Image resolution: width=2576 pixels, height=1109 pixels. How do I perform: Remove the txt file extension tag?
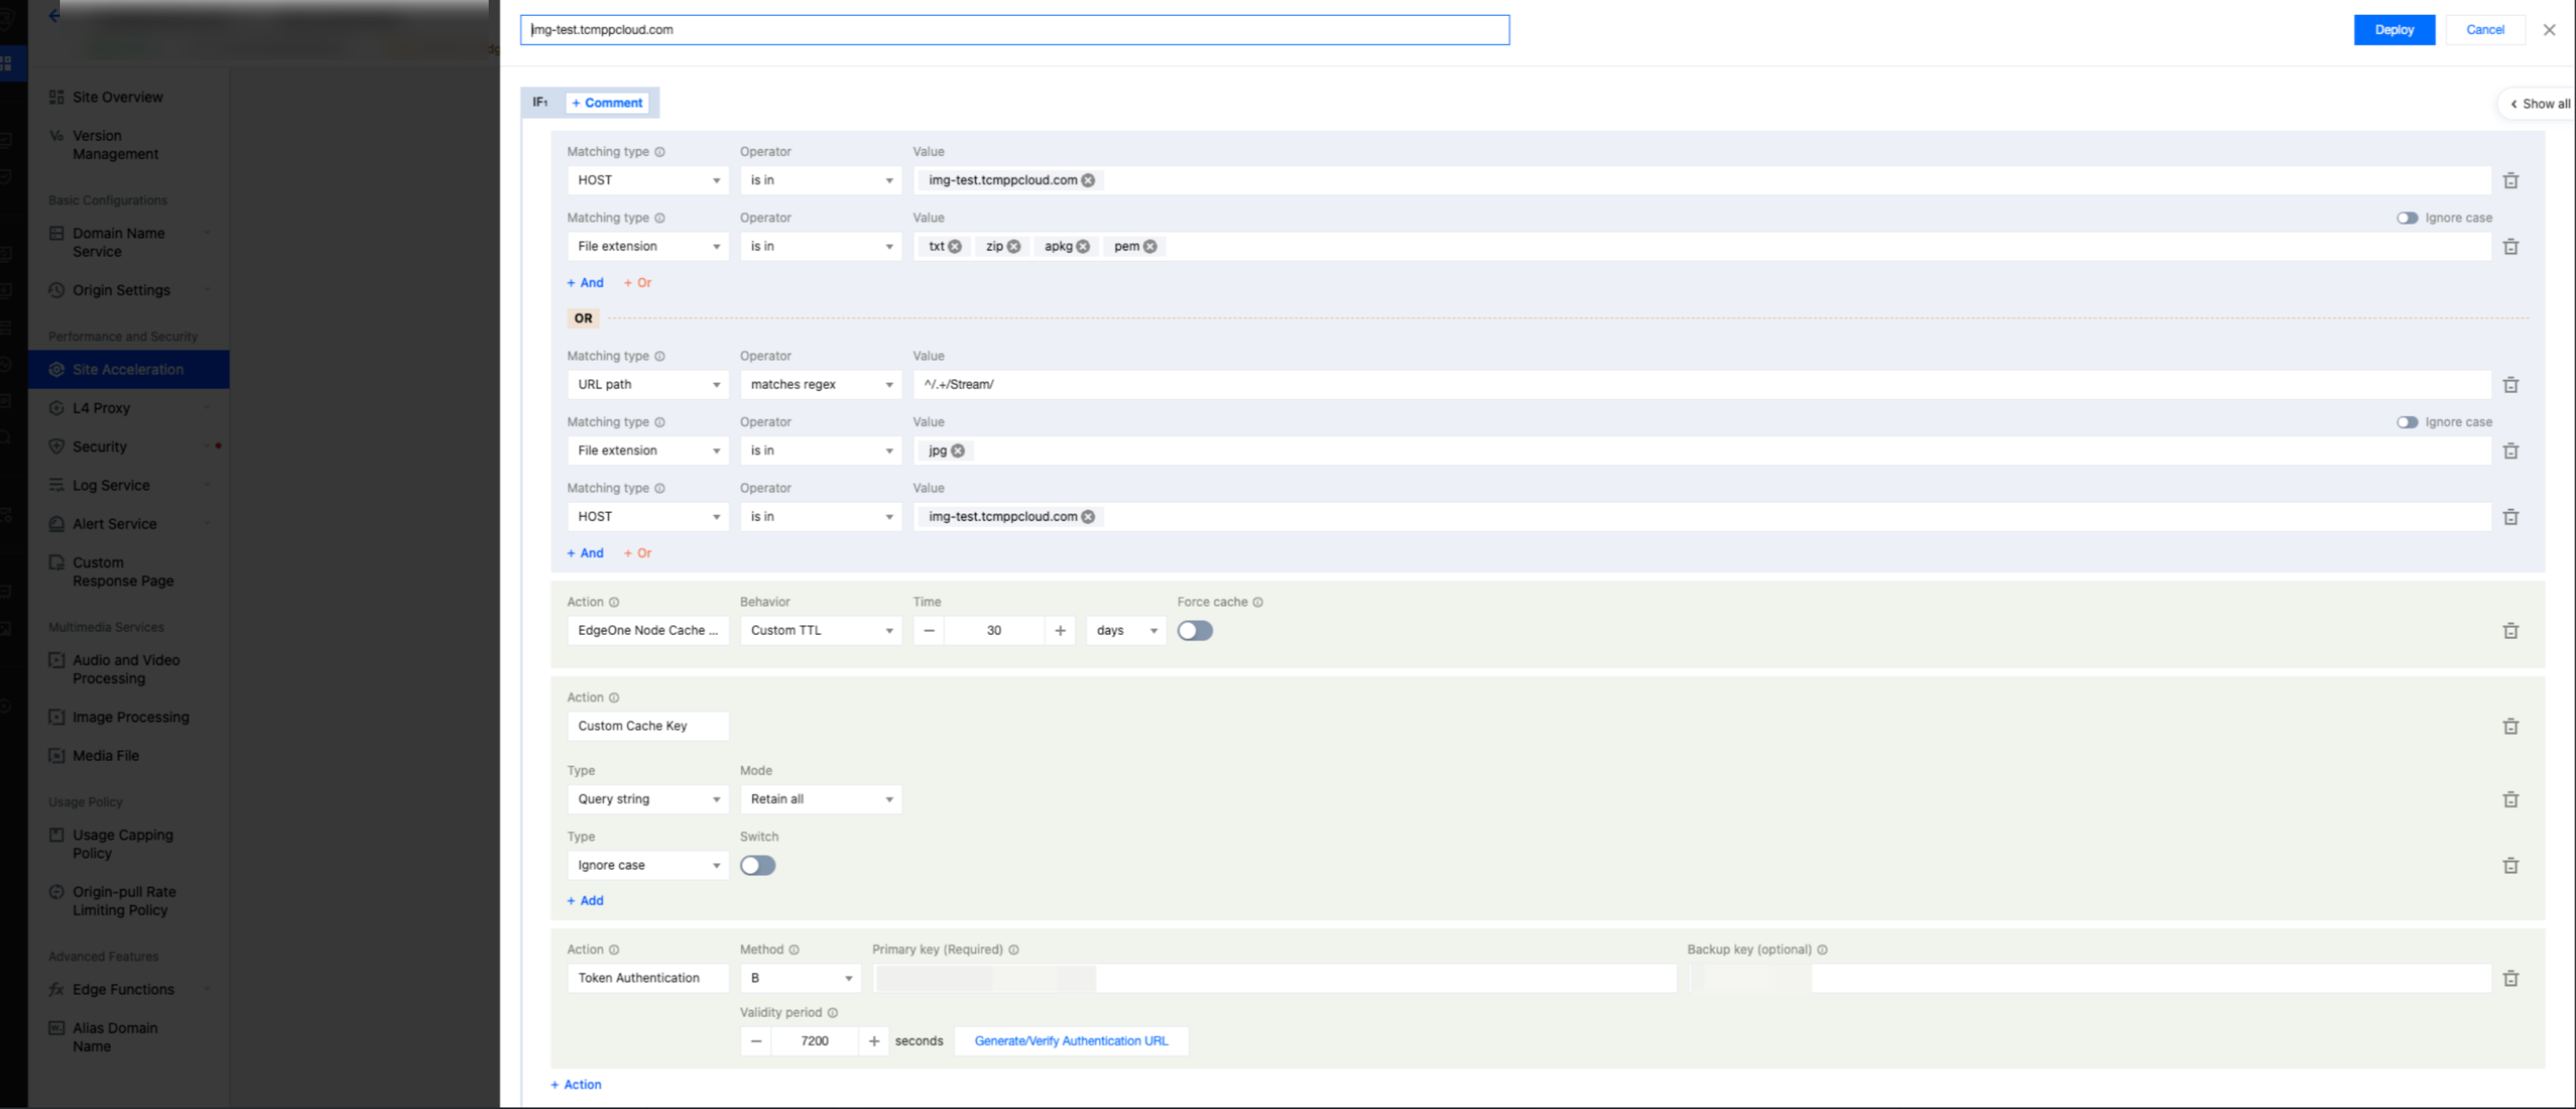pyautogui.click(x=955, y=247)
